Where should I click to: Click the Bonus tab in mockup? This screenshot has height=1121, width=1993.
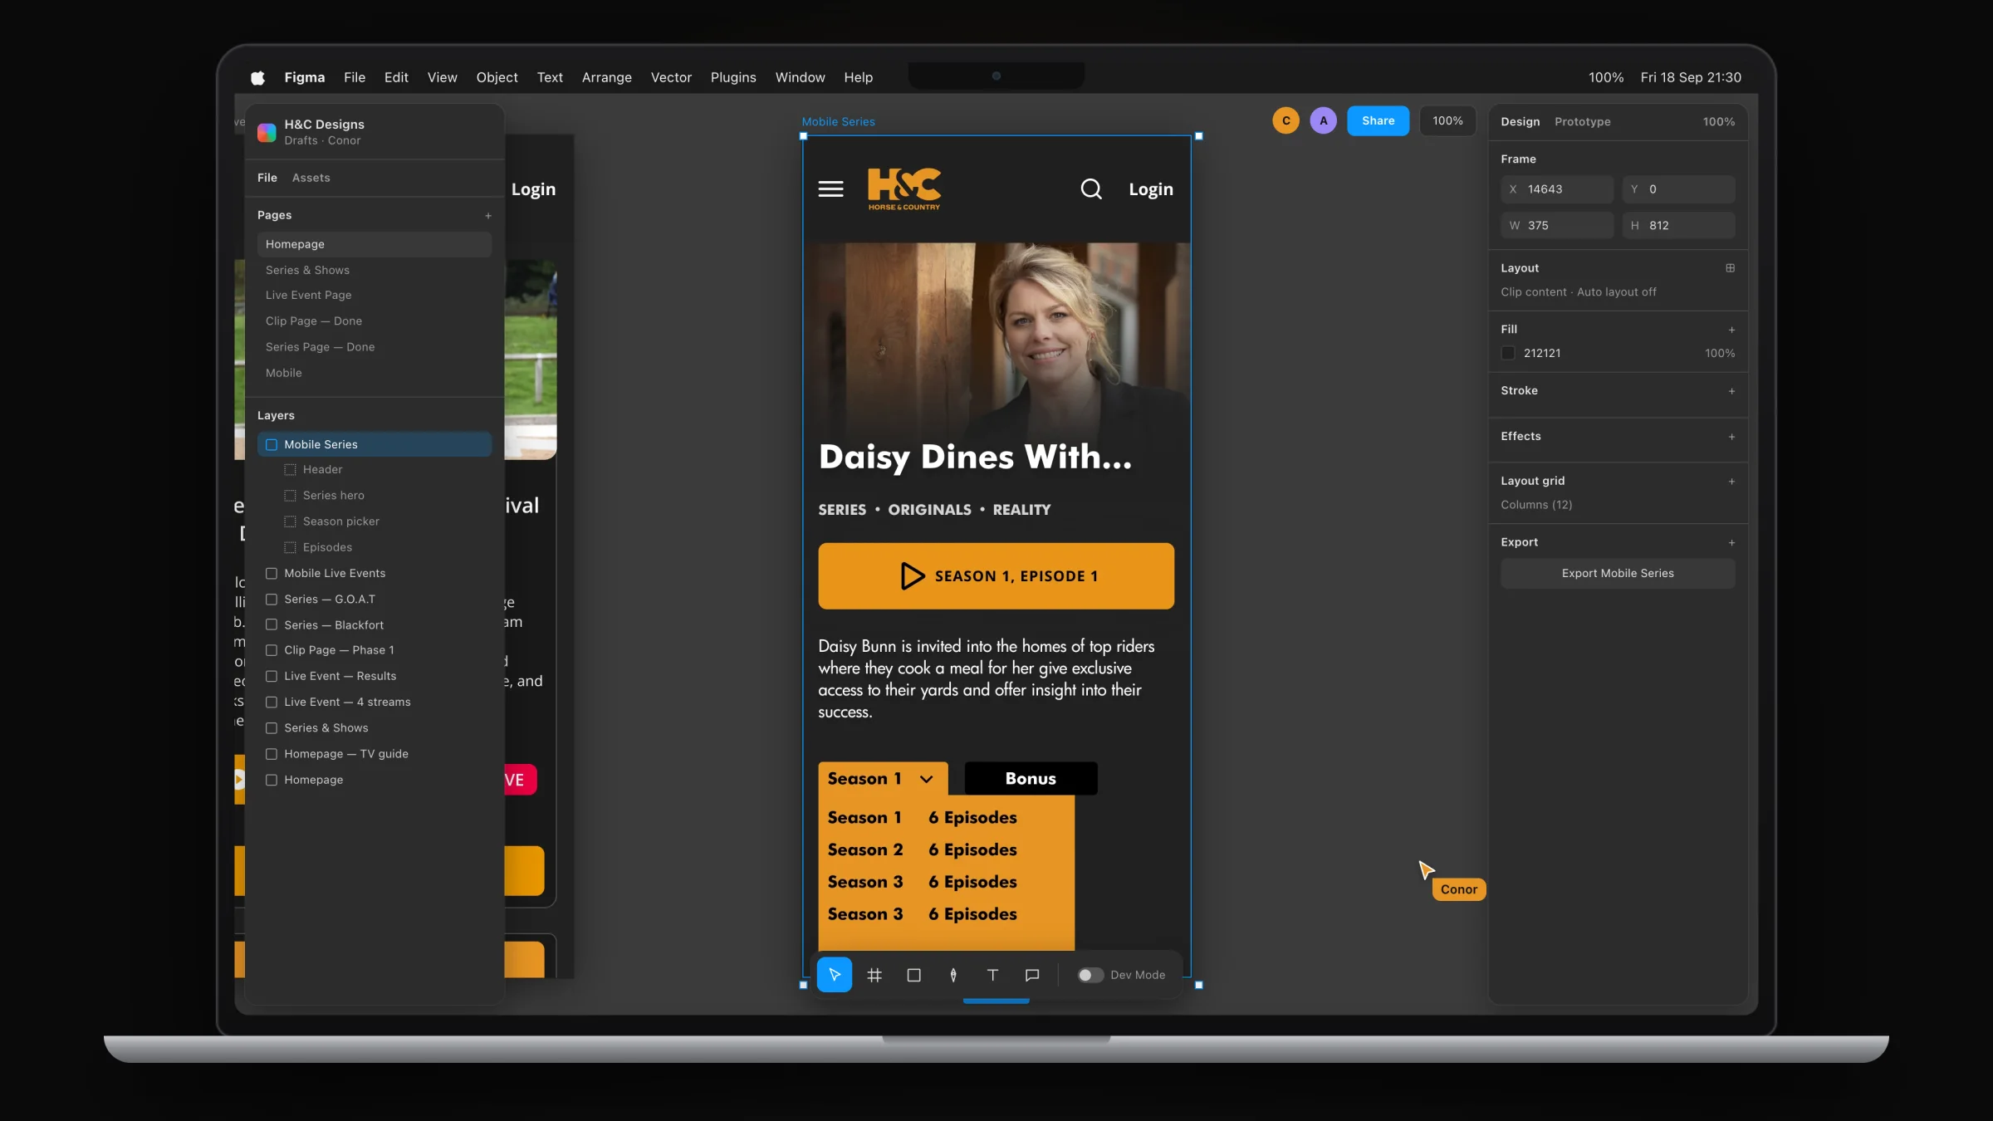click(x=1031, y=779)
